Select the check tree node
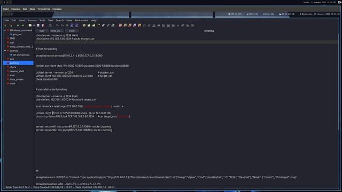The height and width of the screenshot is (192, 342). 13,67
